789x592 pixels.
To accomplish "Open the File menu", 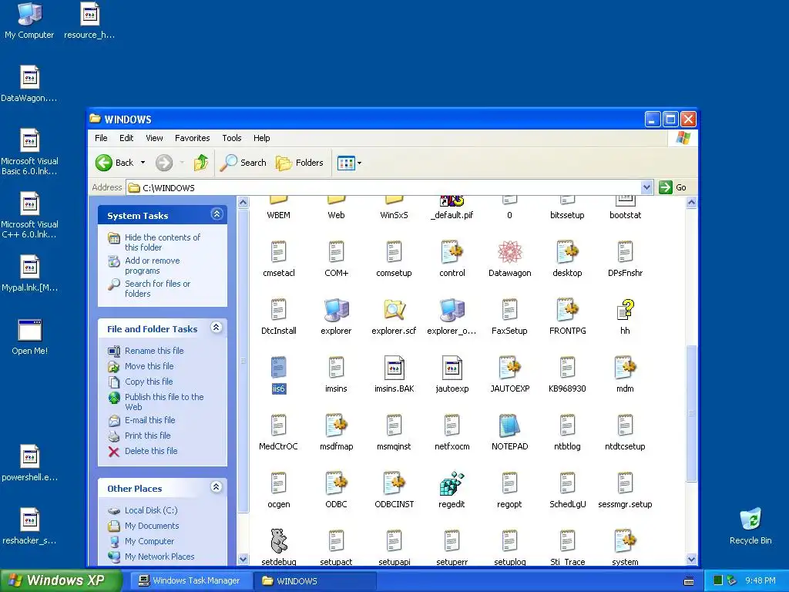I will [x=101, y=138].
